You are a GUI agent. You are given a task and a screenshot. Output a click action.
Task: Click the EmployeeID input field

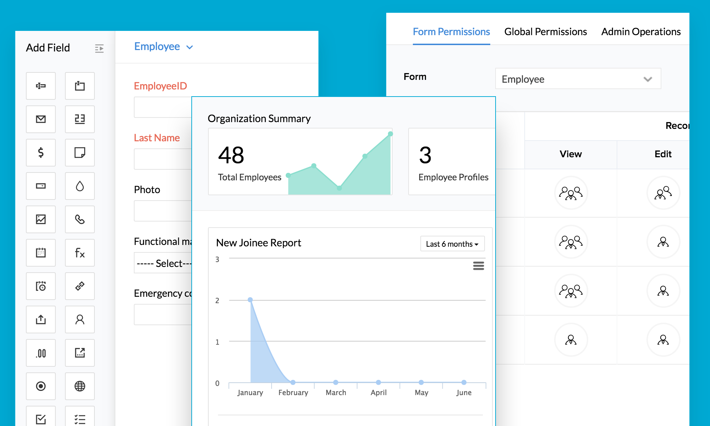point(163,107)
